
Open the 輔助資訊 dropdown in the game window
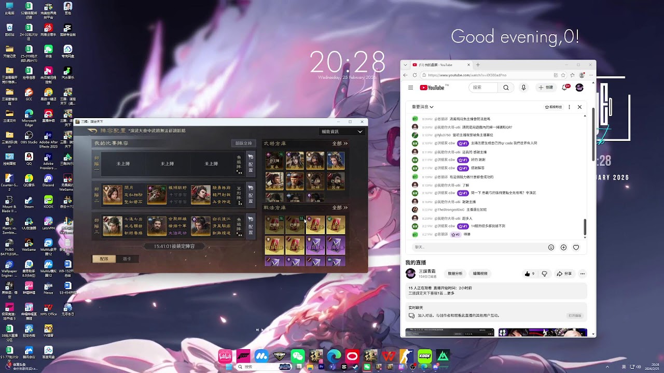[342, 132]
